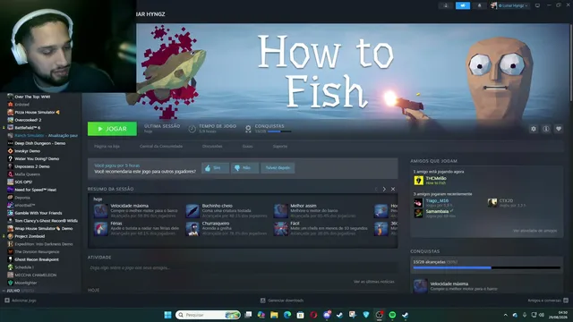Go to next session summary page arrow
This screenshot has width=573, height=322.
tap(384, 189)
